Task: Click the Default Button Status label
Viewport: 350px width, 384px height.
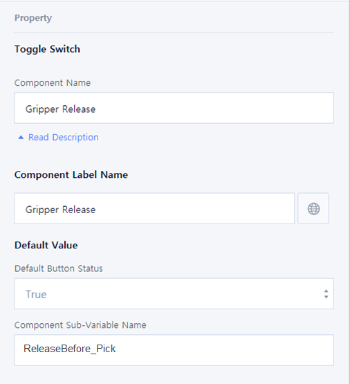Action: pos(59,268)
